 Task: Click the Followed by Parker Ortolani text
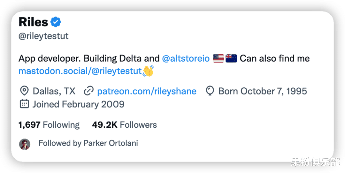(88, 143)
